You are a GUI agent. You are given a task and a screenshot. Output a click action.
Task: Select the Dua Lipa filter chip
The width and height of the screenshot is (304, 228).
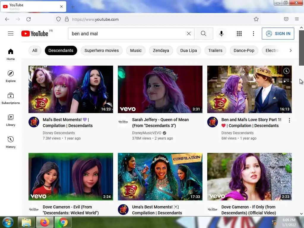(x=189, y=50)
